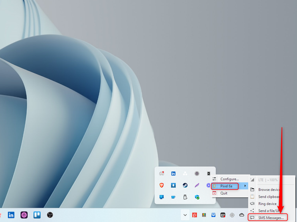297x222 pixels.
Task: Click the red Quit window icon
Action: coord(214,193)
